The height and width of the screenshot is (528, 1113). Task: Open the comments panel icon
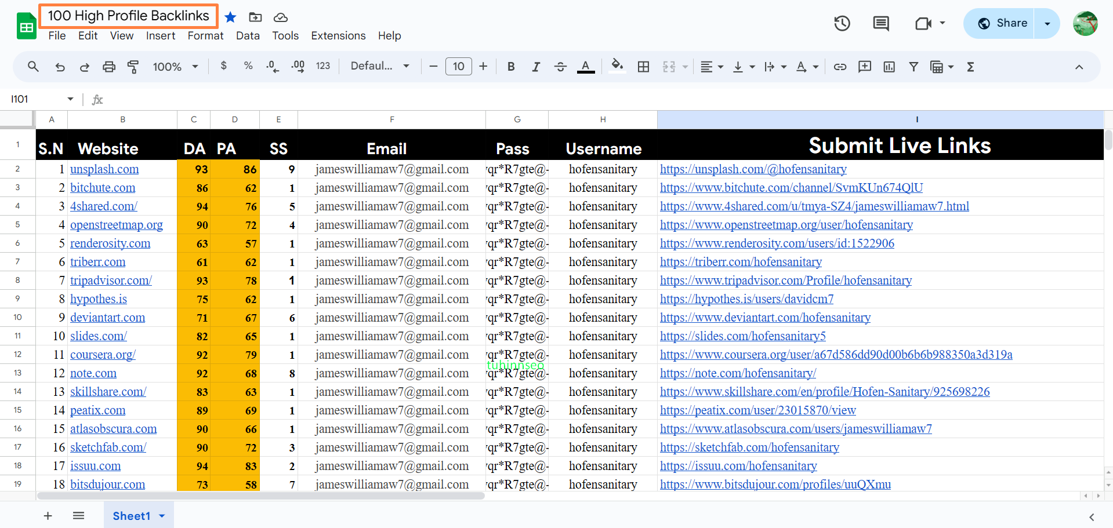[880, 24]
